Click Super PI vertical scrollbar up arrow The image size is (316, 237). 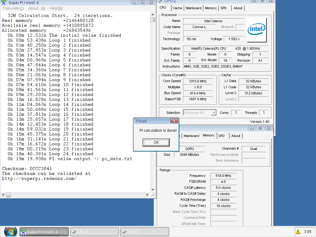click(x=153, y=15)
